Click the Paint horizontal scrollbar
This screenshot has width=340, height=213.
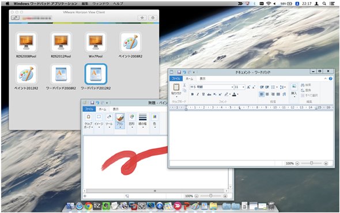point(155,191)
